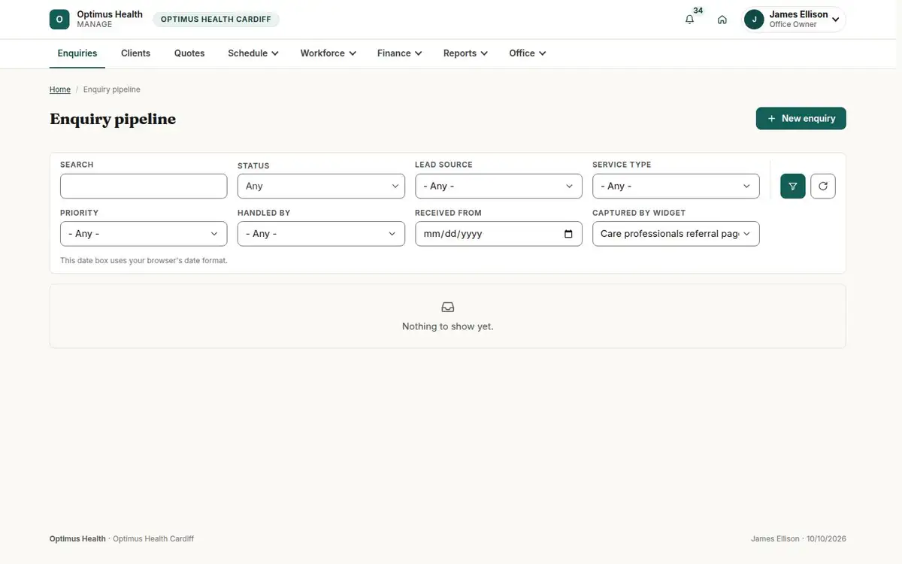Screen dimensions: 902x564
Task: Select the Enquiries tab
Action: click(x=77, y=53)
